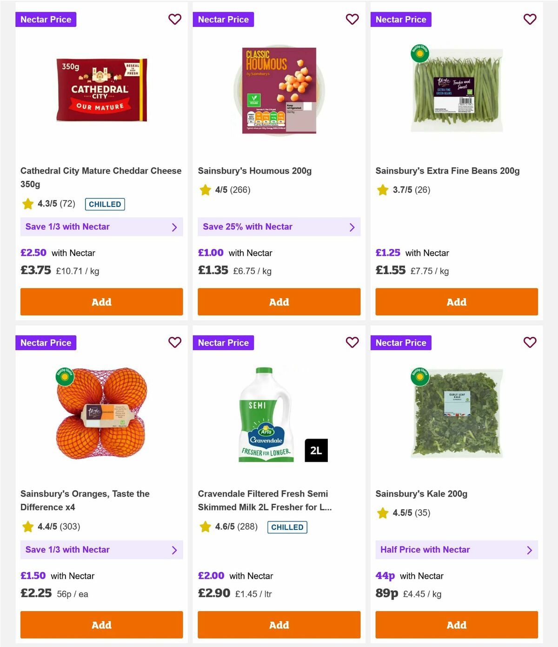The image size is (558, 647).
Task: Click the star rating icon on Cathedral City cheese
Action: pyautogui.click(x=28, y=204)
